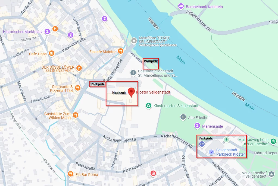Screen dimensions: 278x186
Task: Click the red Kloster Seligenstadt location pin
Action: tap(131, 92)
